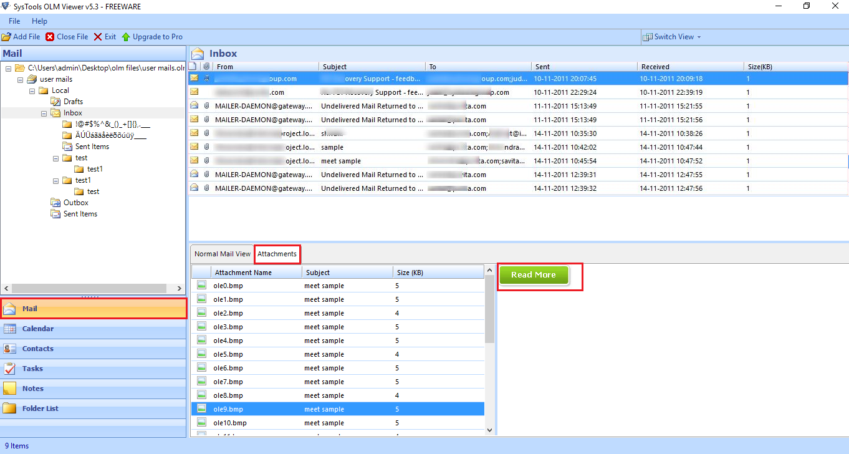Click the attachment list scroll down arrow
Viewport: 849px width, 454px height.
[x=489, y=430]
